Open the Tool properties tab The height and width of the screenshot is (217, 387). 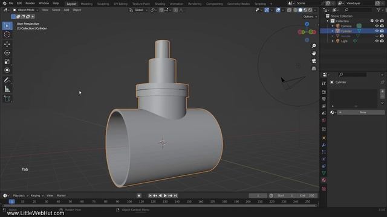click(324, 84)
